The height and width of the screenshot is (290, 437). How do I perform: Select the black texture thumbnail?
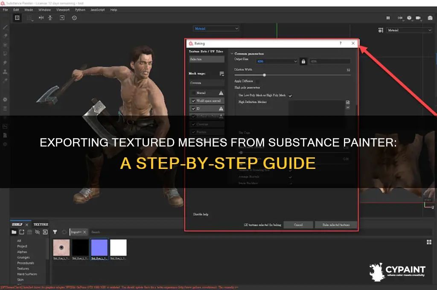(80, 247)
